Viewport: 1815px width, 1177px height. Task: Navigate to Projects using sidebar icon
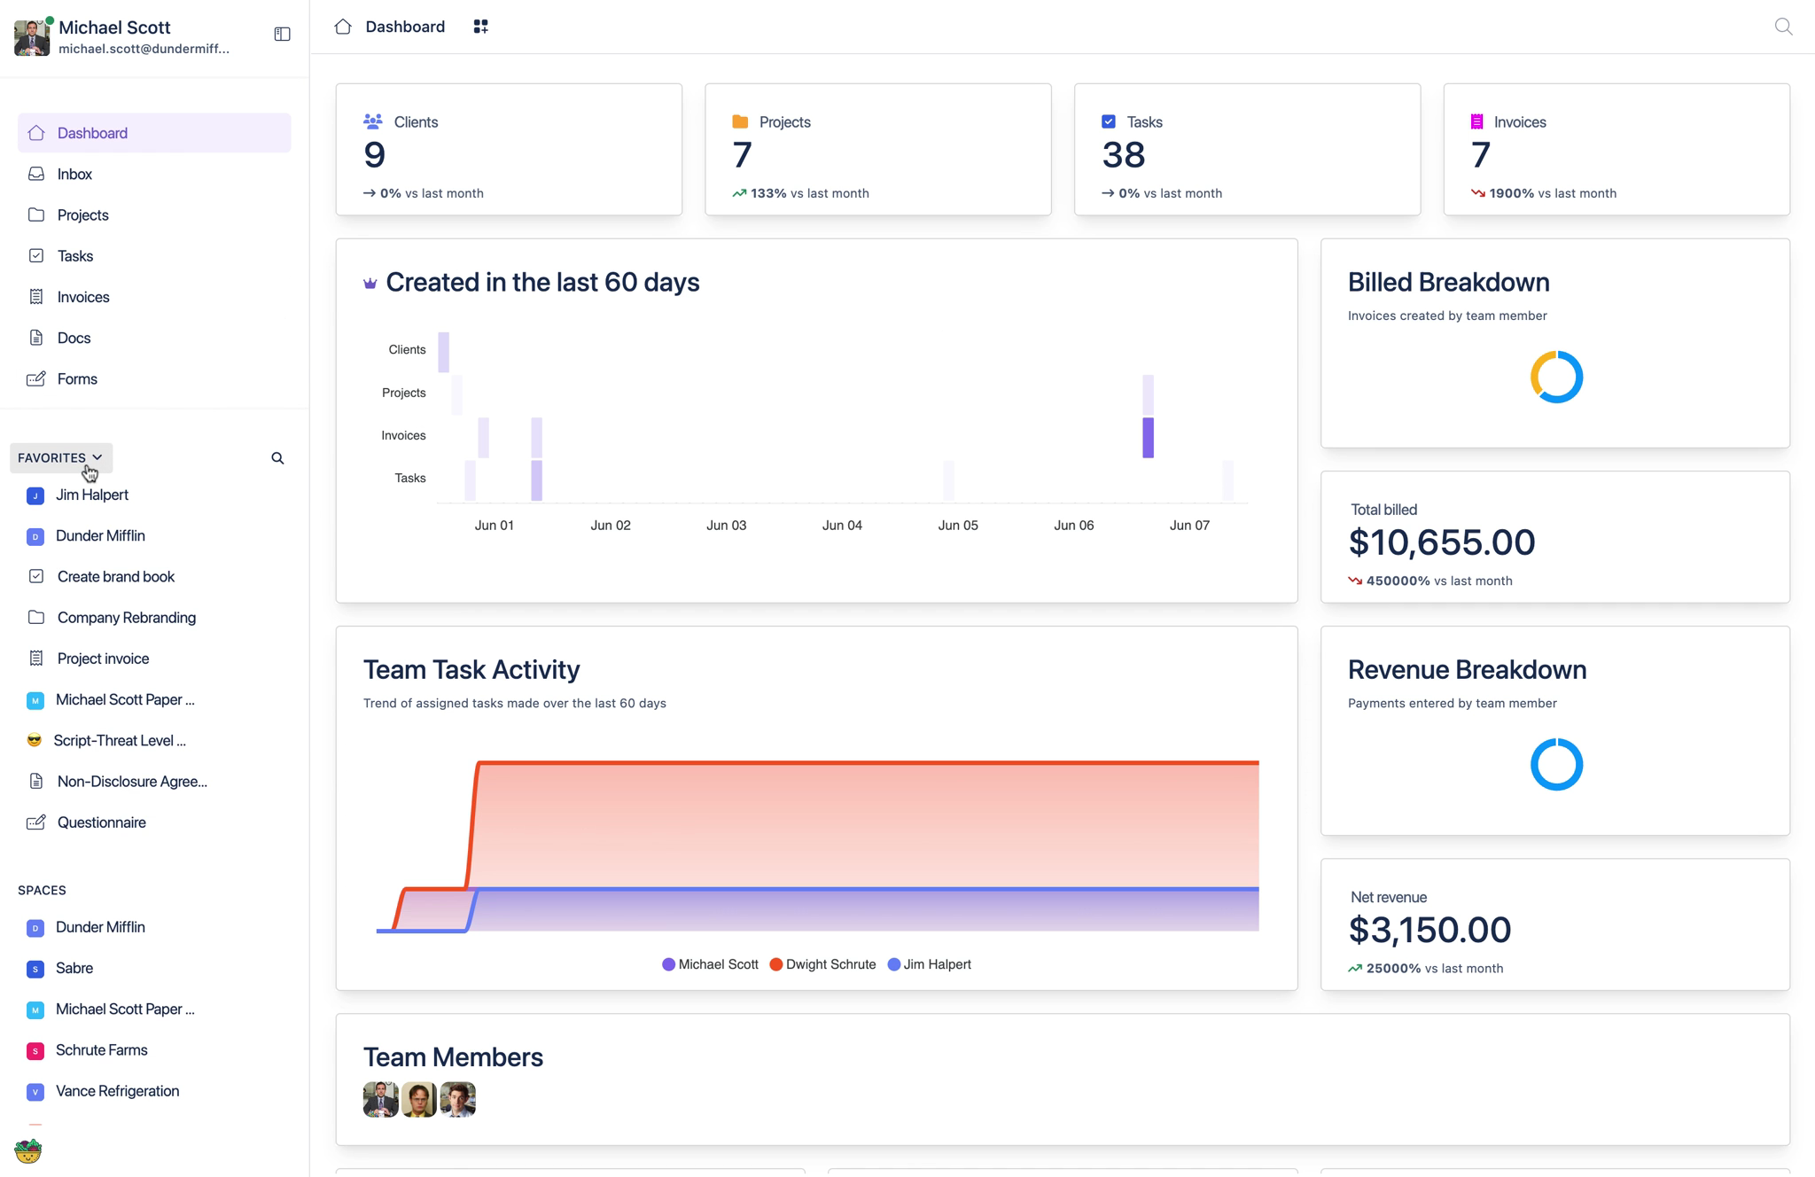[x=35, y=214]
